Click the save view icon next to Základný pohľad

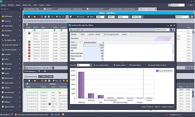[x=173, y=30]
